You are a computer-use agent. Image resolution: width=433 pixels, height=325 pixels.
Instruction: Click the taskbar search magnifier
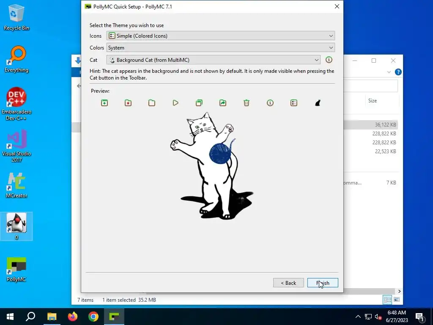(30, 317)
